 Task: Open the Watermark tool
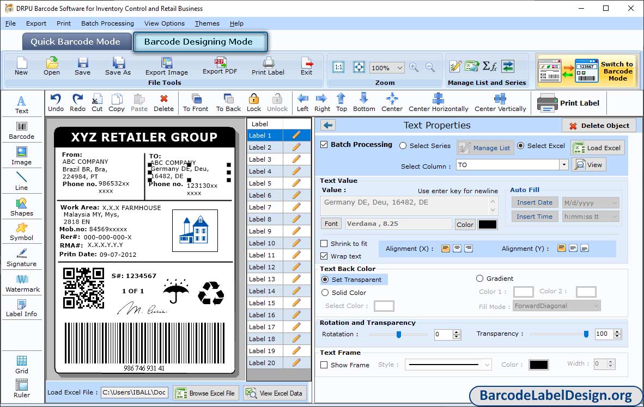pyautogui.click(x=22, y=283)
